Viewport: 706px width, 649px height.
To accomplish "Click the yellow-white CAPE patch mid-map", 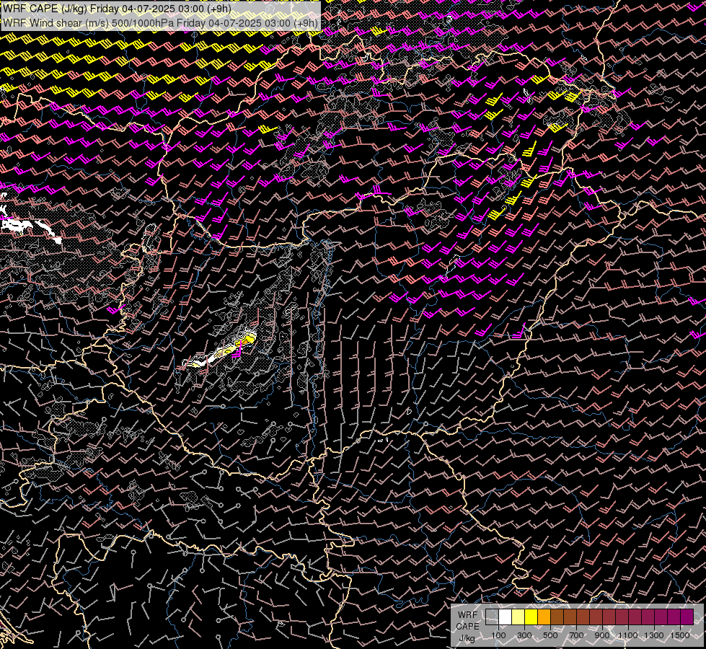I will click(221, 351).
